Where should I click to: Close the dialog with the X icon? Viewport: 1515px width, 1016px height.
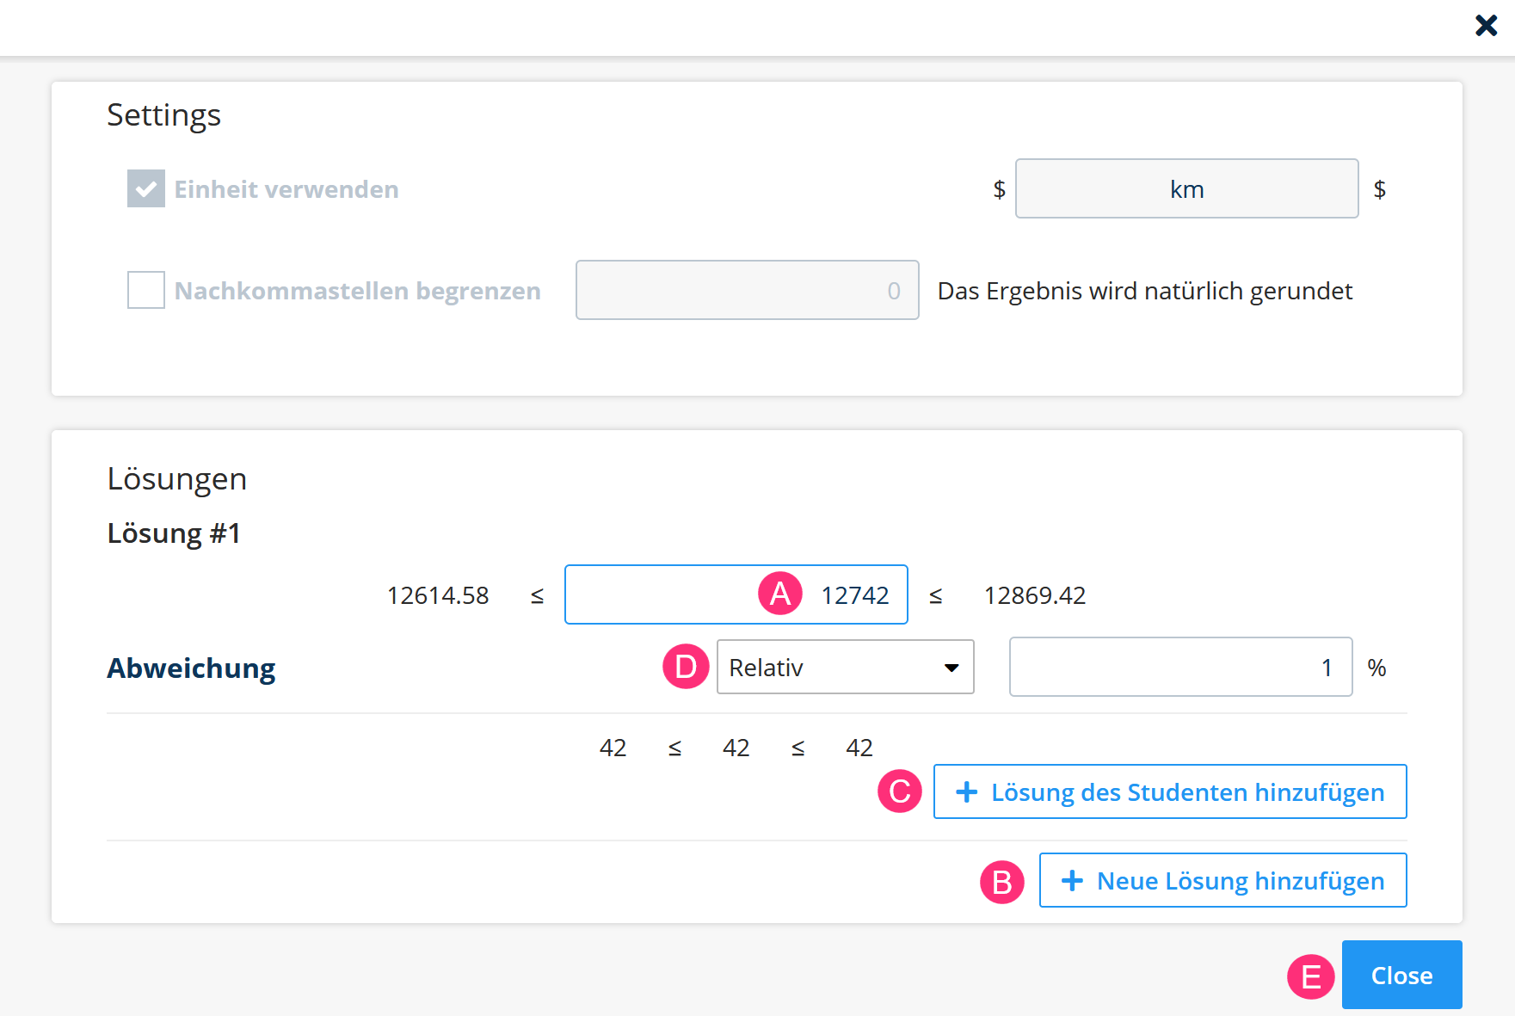[x=1486, y=26]
